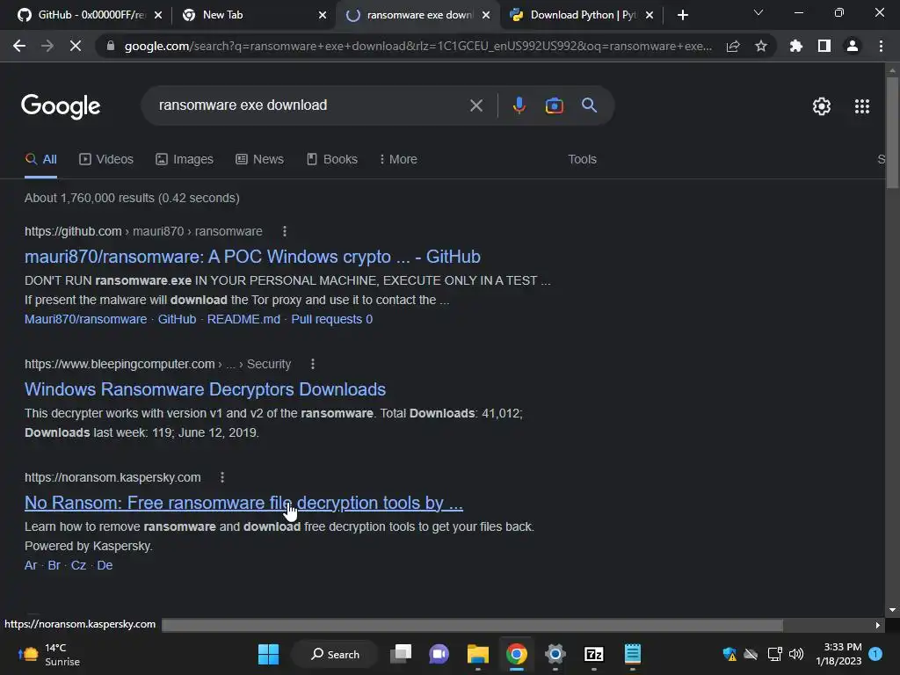Open the Mauri870/ransomware sitelink
The width and height of the screenshot is (900, 675).
85,319
